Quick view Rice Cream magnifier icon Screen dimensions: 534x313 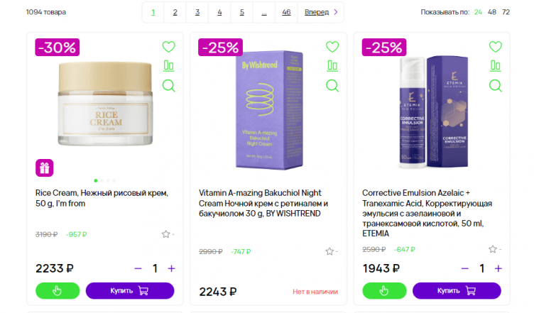pos(168,86)
